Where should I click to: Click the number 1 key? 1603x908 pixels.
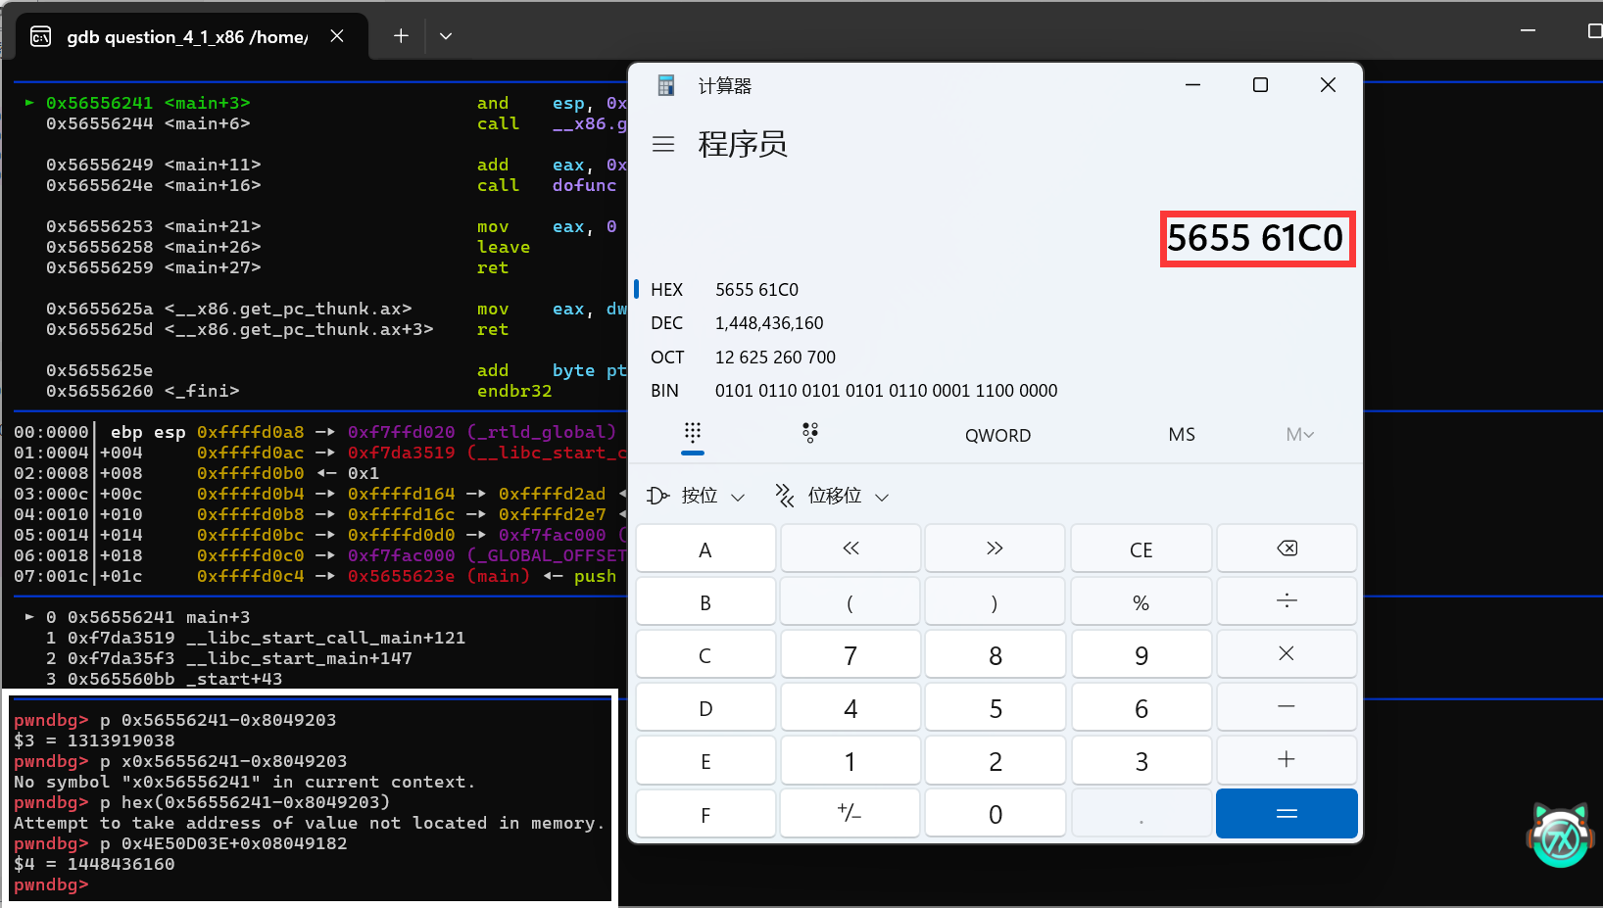click(850, 760)
